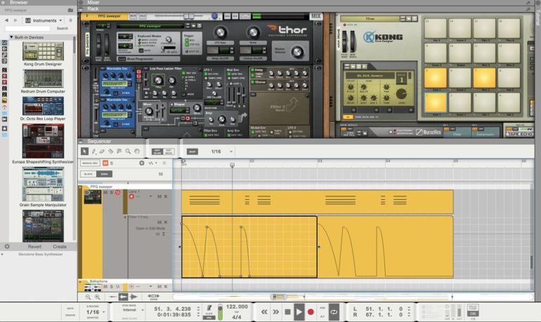Select the arrow Selection tool

[x=84, y=151]
